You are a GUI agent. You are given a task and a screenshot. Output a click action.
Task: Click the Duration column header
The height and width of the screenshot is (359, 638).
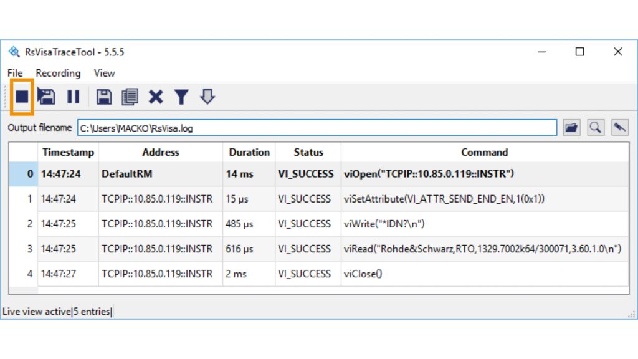pyautogui.click(x=249, y=152)
